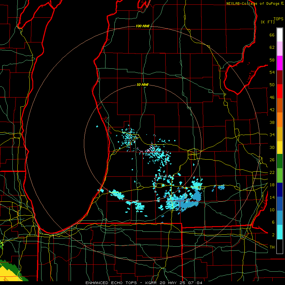Click the '38' legend value
Viewport: 285px width, 285px height.
[x=272, y=122]
